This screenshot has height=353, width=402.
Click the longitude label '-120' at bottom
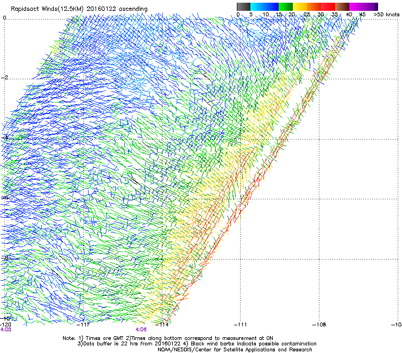coord(5,325)
